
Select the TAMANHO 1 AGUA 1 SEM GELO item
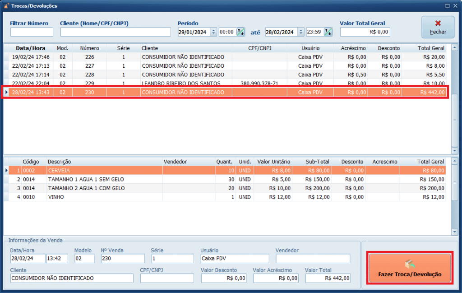(104, 179)
